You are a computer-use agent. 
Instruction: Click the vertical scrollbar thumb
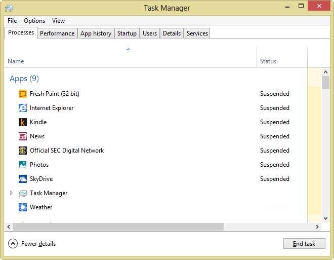(325, 83)
